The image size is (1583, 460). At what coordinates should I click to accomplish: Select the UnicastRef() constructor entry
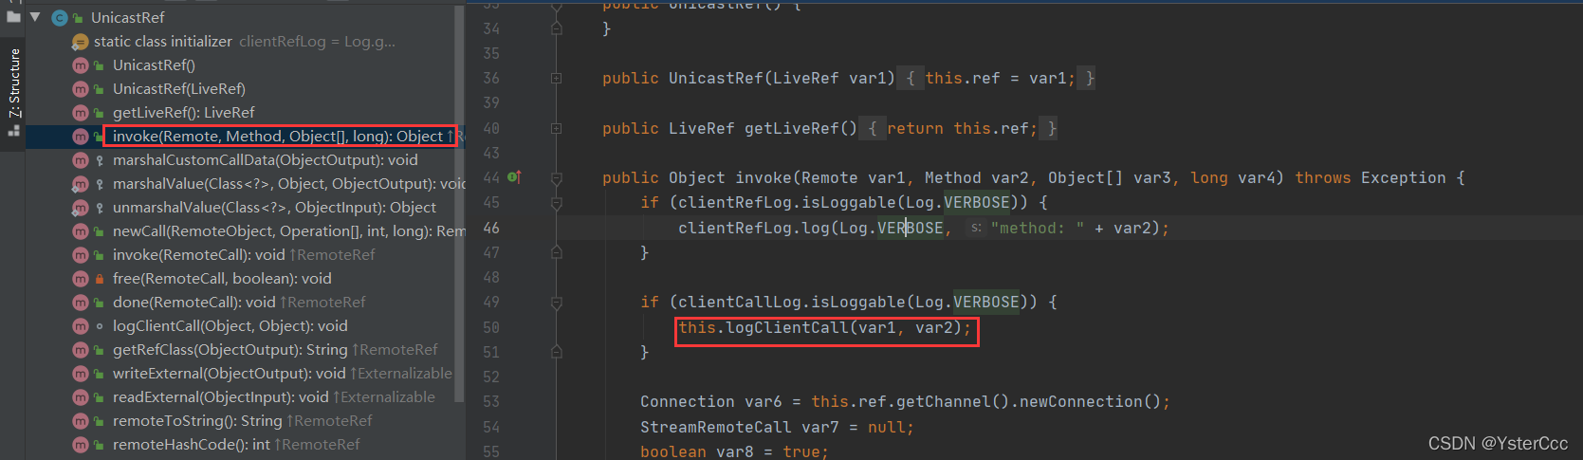(x=154, y=65)
